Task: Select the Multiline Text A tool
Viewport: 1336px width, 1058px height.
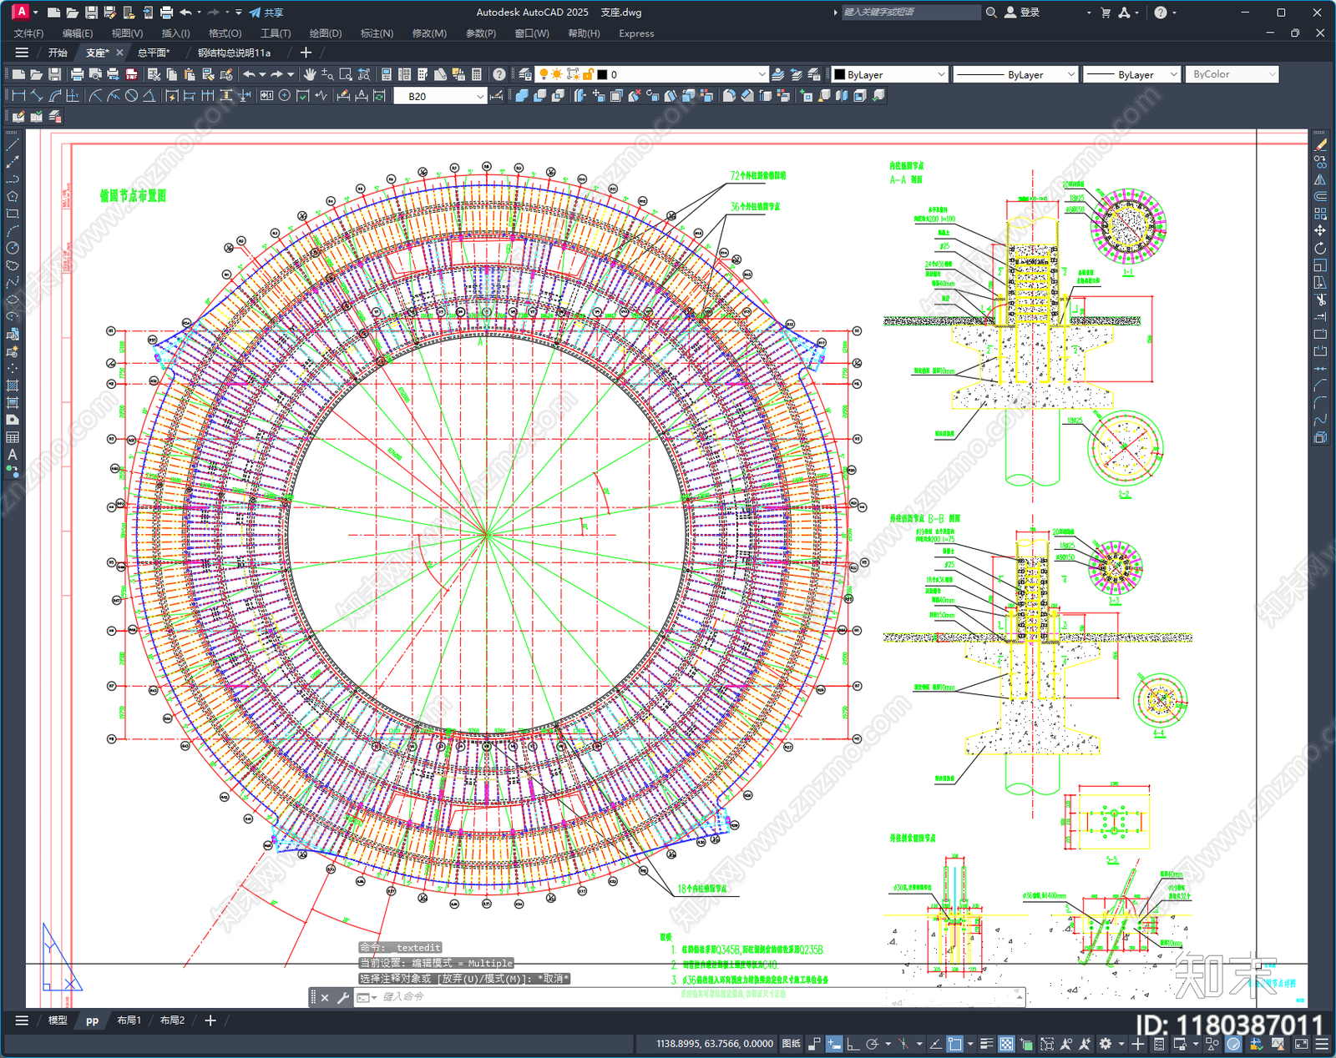Action: pos(13,455)
